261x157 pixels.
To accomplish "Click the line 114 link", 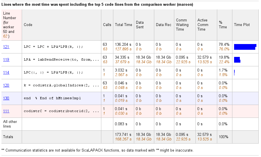I will tap(6, 72).
